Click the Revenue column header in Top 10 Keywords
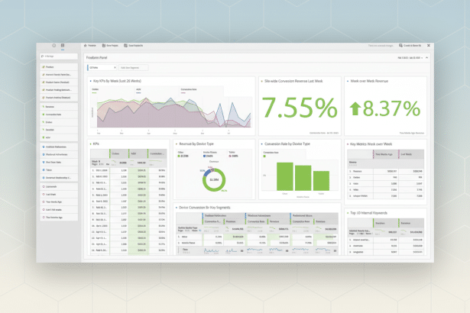Screen dimensions: 470x313 click(411, 223)
